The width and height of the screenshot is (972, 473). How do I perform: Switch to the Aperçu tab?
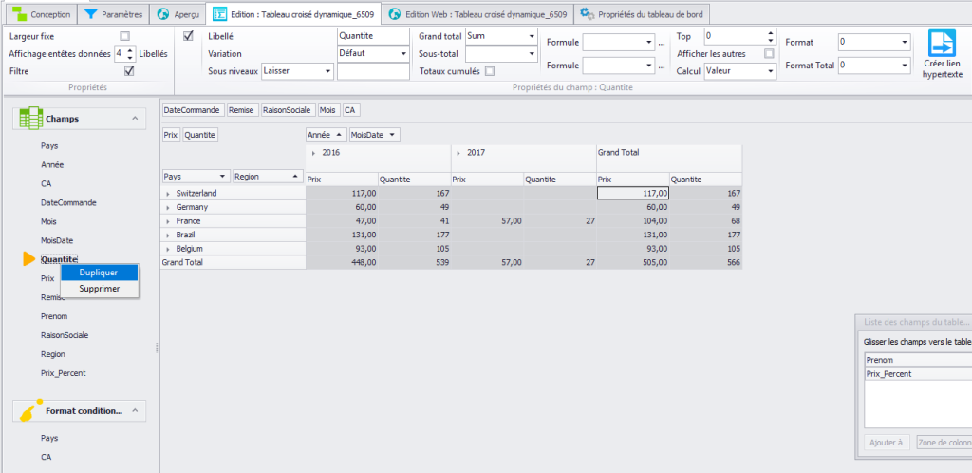[x=178, y=13]
